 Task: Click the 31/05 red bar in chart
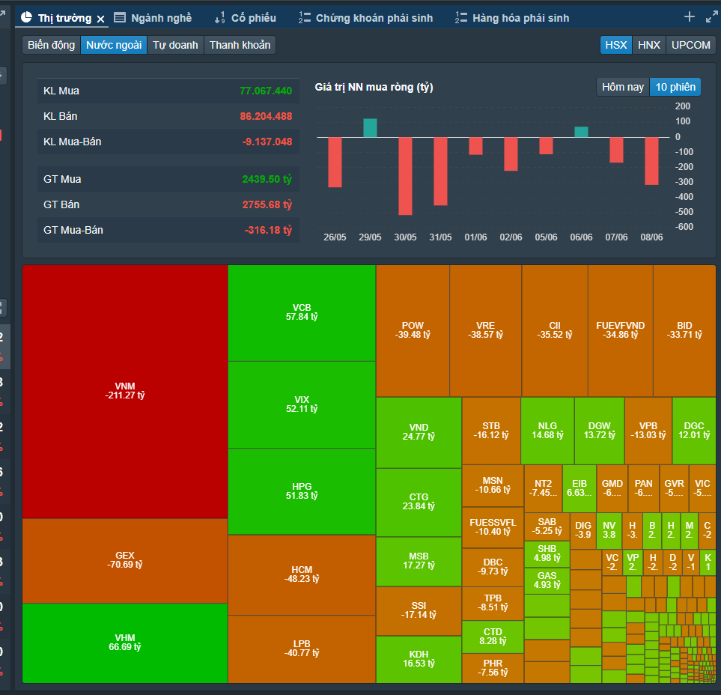(x=440, y=171)
